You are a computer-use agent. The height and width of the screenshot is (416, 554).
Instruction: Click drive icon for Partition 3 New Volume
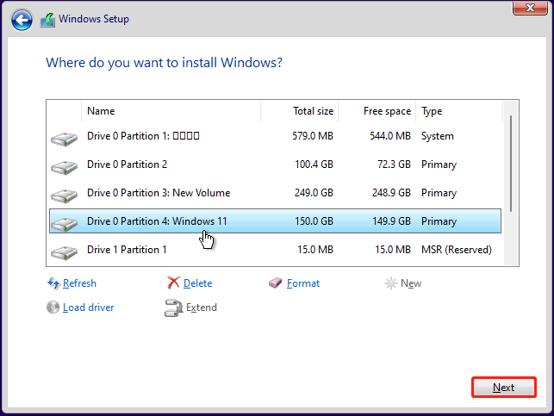[64, 196]
